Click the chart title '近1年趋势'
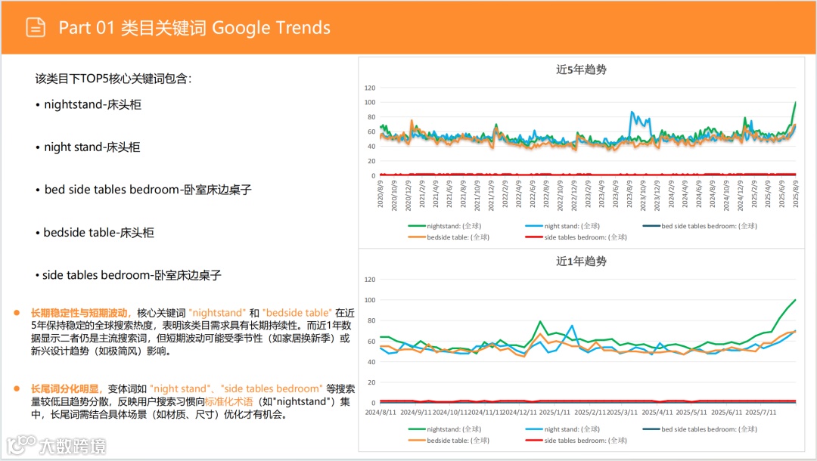 click(x=581, y=261)
